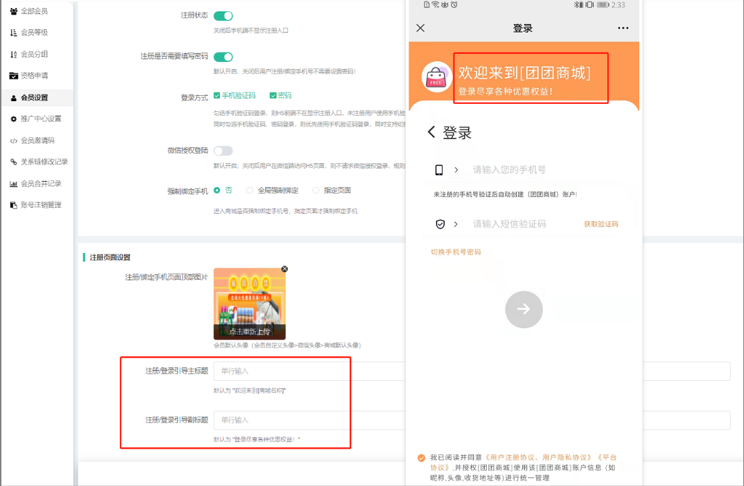The width and height of the screenshot is (744, 486).
Task: Expand the chevron next to shield icon
Action: pyautogui.click(x=456, y=224)
